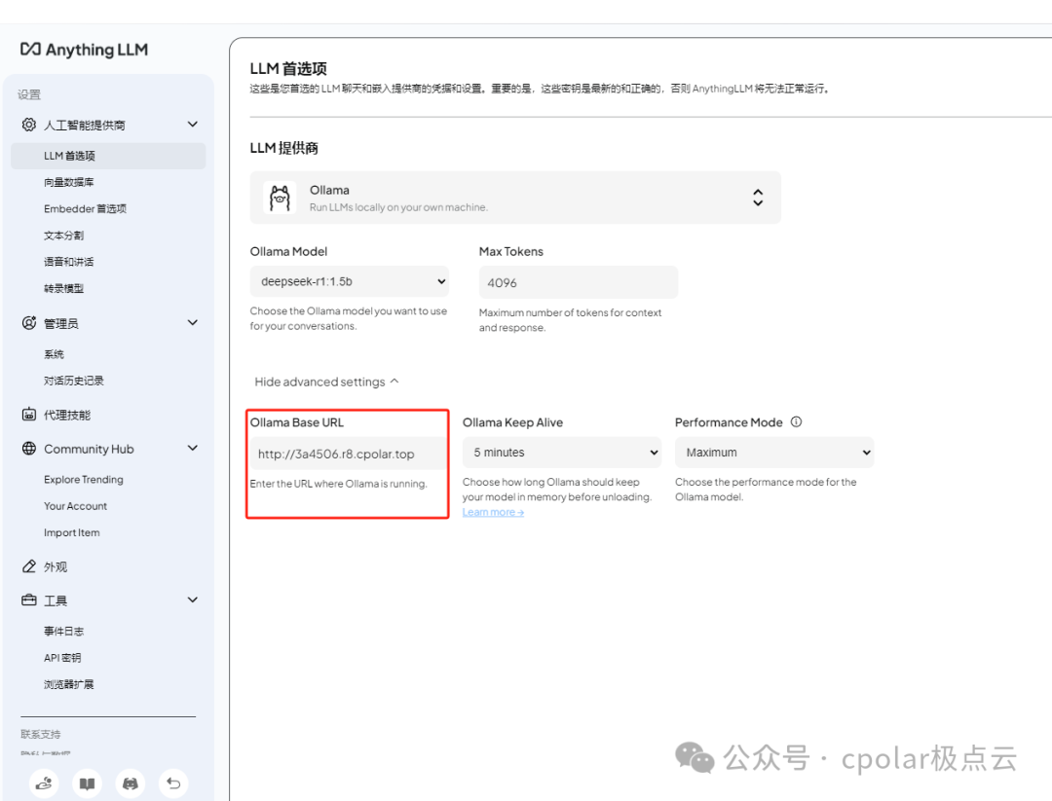This screenshot has height=801, width=1052.
Task: Collapse the 管理员 section chevron
Action: pyautogui.click(x=193, y=322)
